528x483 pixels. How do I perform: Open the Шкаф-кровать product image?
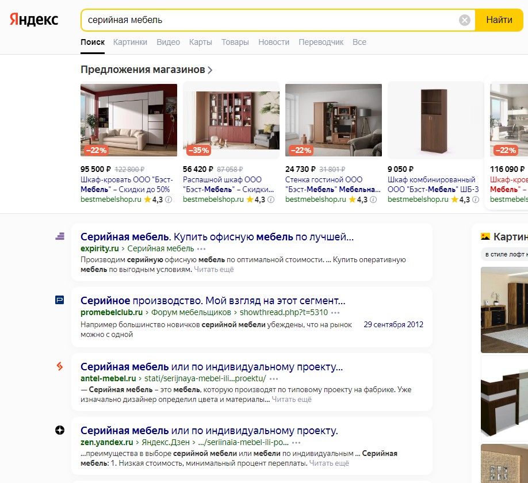[129, 120]
